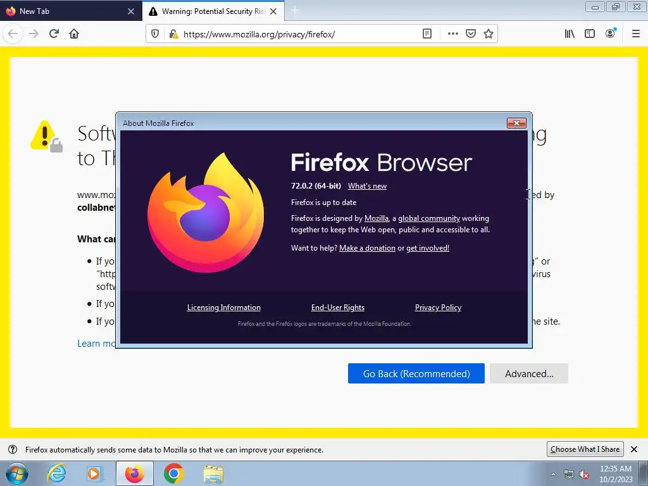
Task: Open the taskbar clock showing 12:35 AM
Action: click(616, 473)
